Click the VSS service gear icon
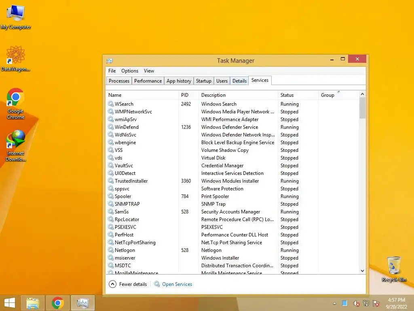 (111, 150)
